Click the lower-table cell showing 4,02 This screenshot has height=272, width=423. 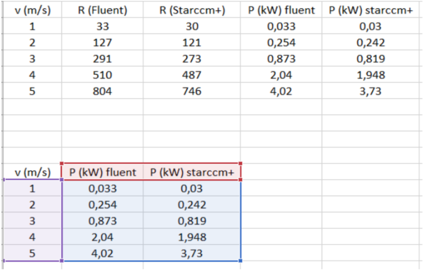pyautogui.click(x=103, y=253)
